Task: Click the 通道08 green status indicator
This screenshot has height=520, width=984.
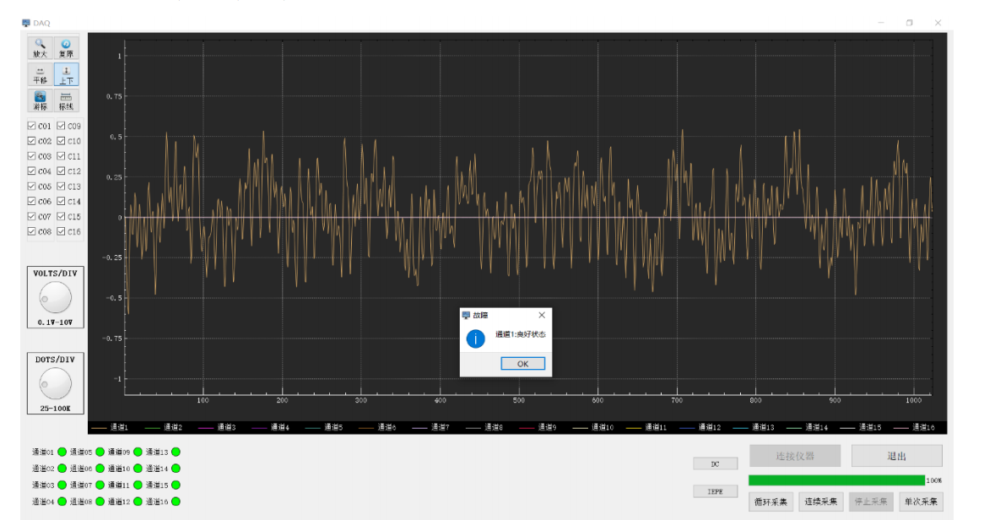Action: click(100, 501)
